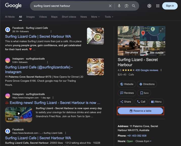Click the magnifying glass search icon
This screenshot has height=146, width=181.
134,6
